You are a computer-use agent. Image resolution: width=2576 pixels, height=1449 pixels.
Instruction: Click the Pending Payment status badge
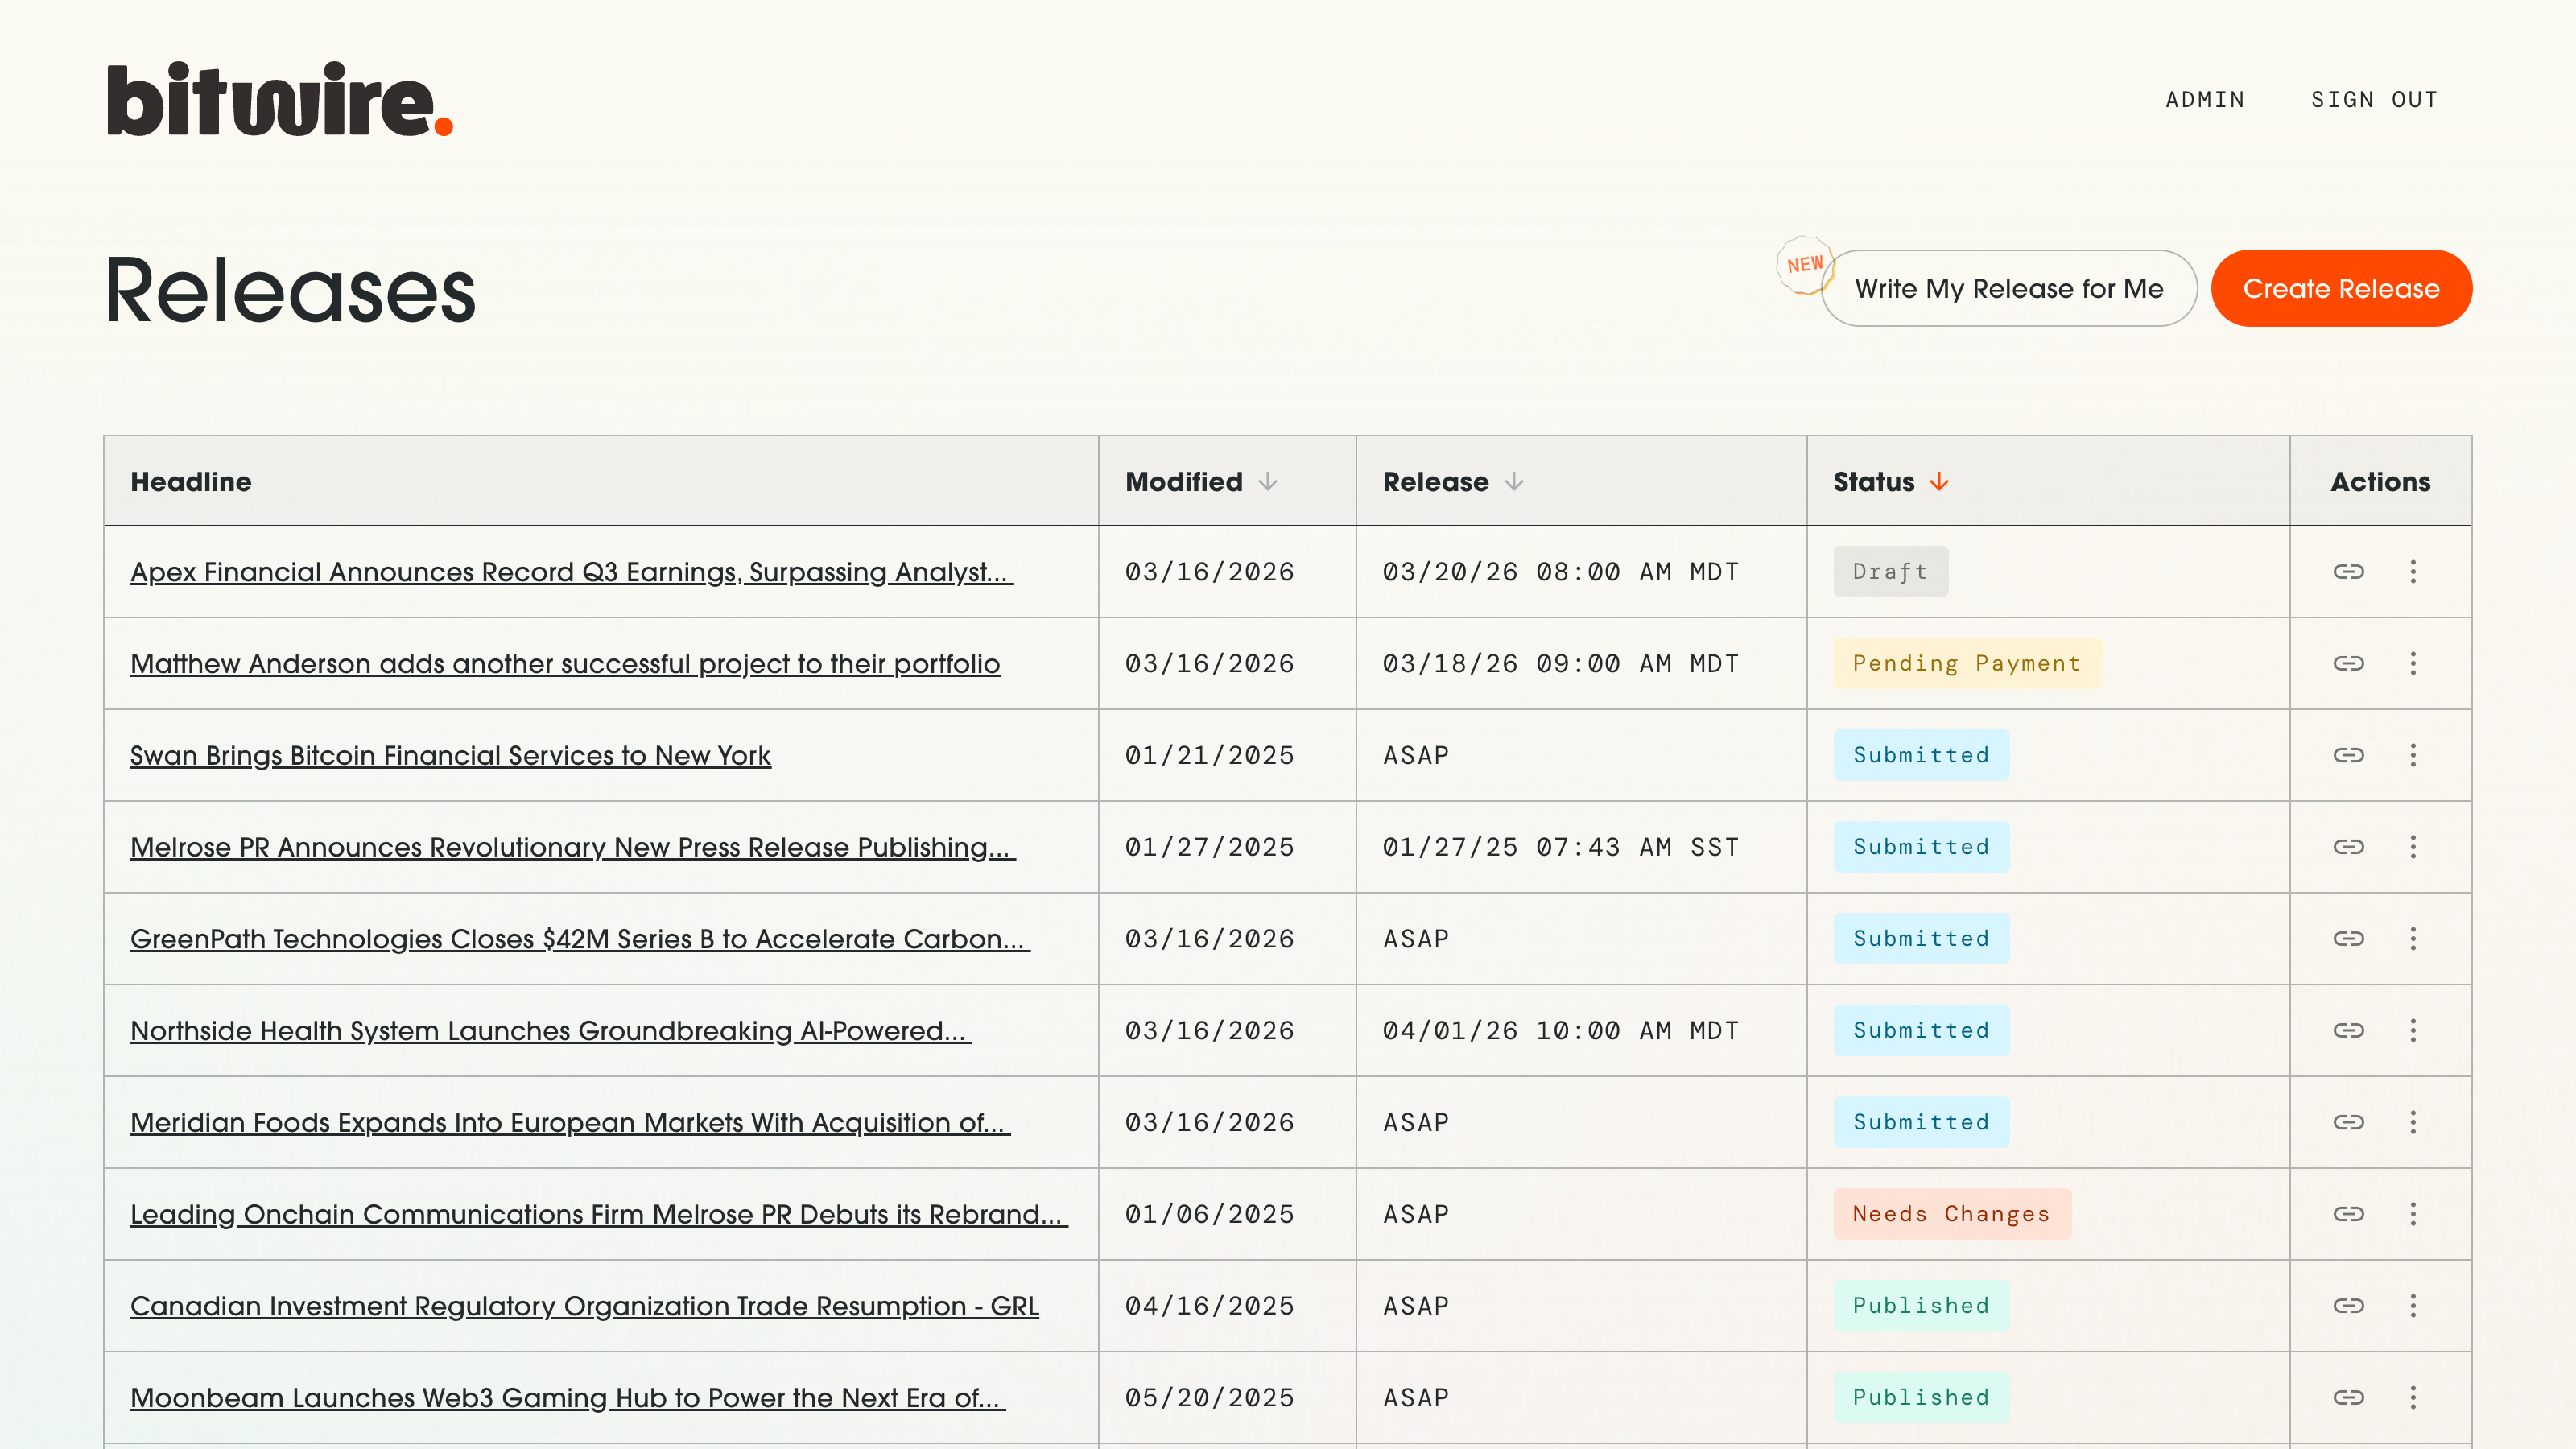1966,663
